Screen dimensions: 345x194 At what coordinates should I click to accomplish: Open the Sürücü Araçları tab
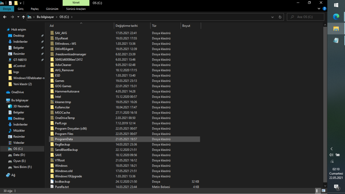pyautogui.click(x=76, y=9)
